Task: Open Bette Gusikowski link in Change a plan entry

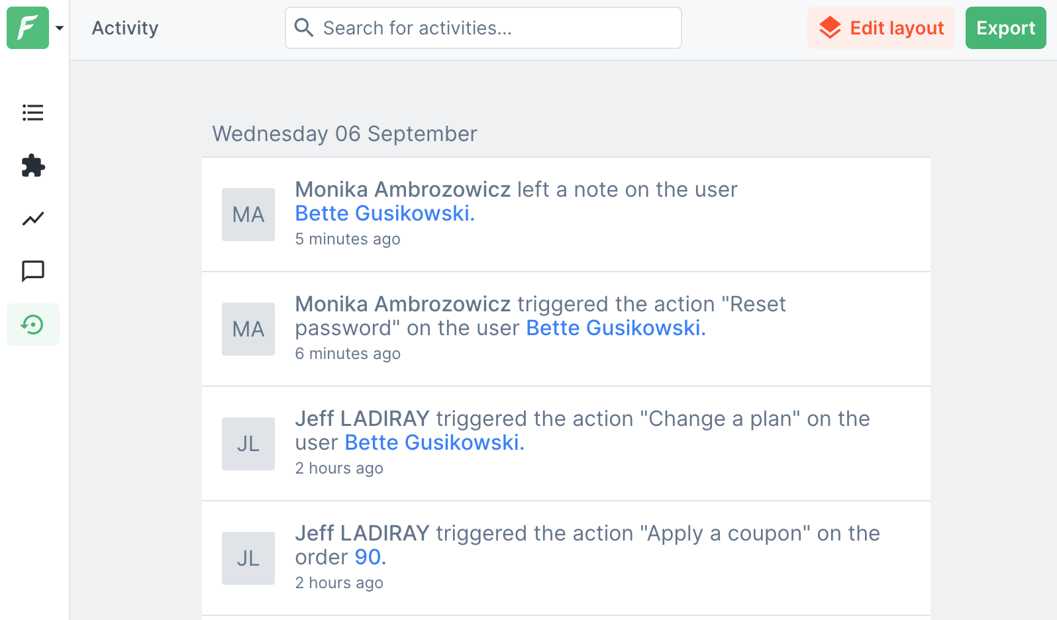Action: [x=434, y=442]
